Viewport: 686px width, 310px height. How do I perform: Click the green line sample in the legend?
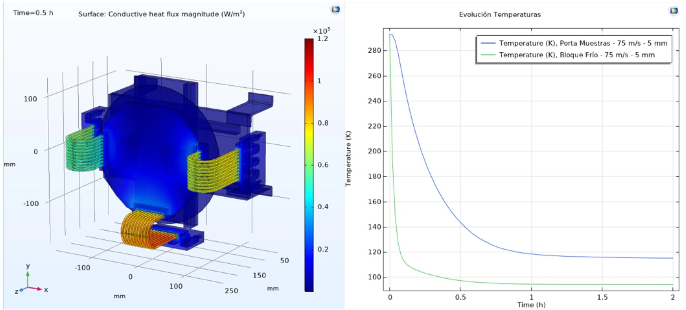488,55
